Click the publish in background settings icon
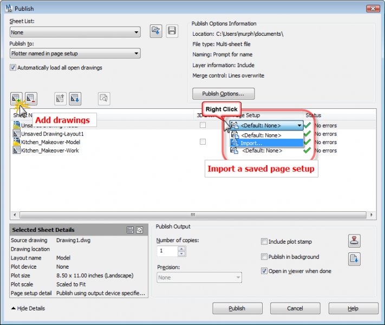The image size is (385, 325). [x=354, y=259]
